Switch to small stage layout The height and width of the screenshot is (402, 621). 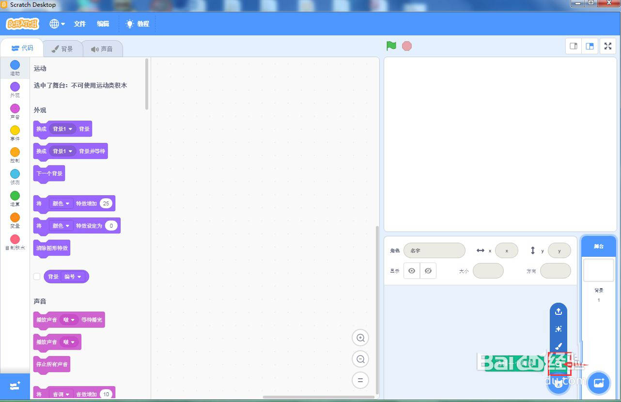tap(574, 46)
